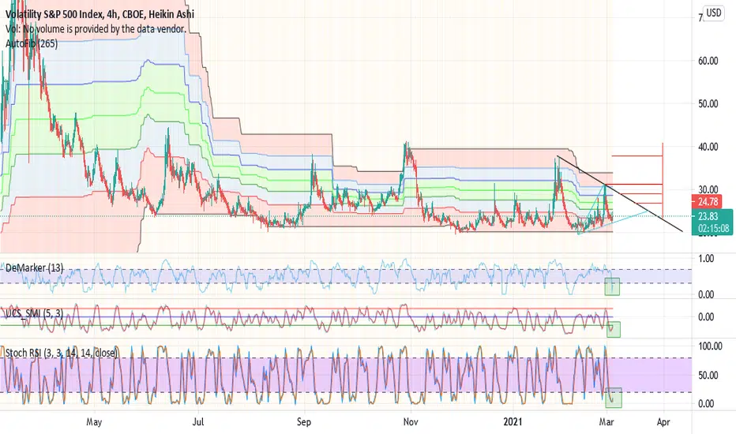Click the Sep label on time axis
The height and width of the screenshot is (434, 736).
pos(304,422)
